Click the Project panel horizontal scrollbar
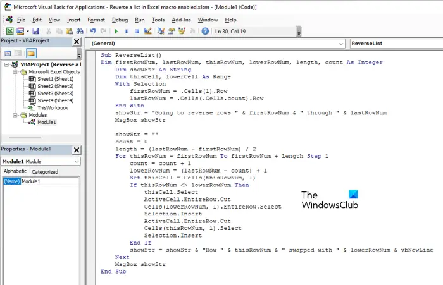 pos(25,138)
